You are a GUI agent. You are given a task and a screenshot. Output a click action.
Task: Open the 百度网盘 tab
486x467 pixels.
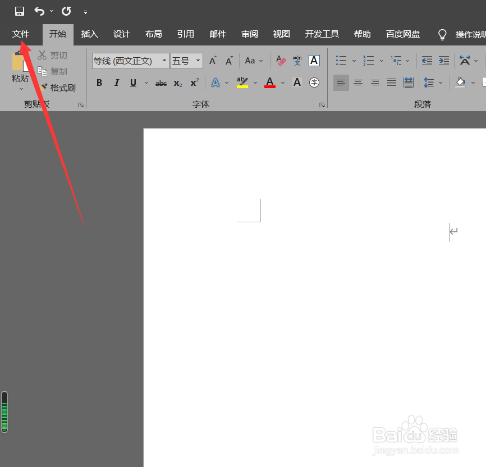pos(402,34)
